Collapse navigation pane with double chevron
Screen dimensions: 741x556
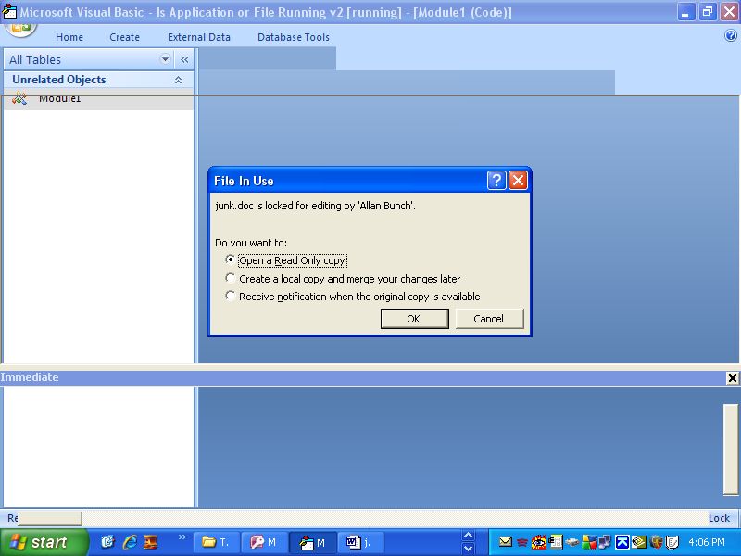pos(184,59)
